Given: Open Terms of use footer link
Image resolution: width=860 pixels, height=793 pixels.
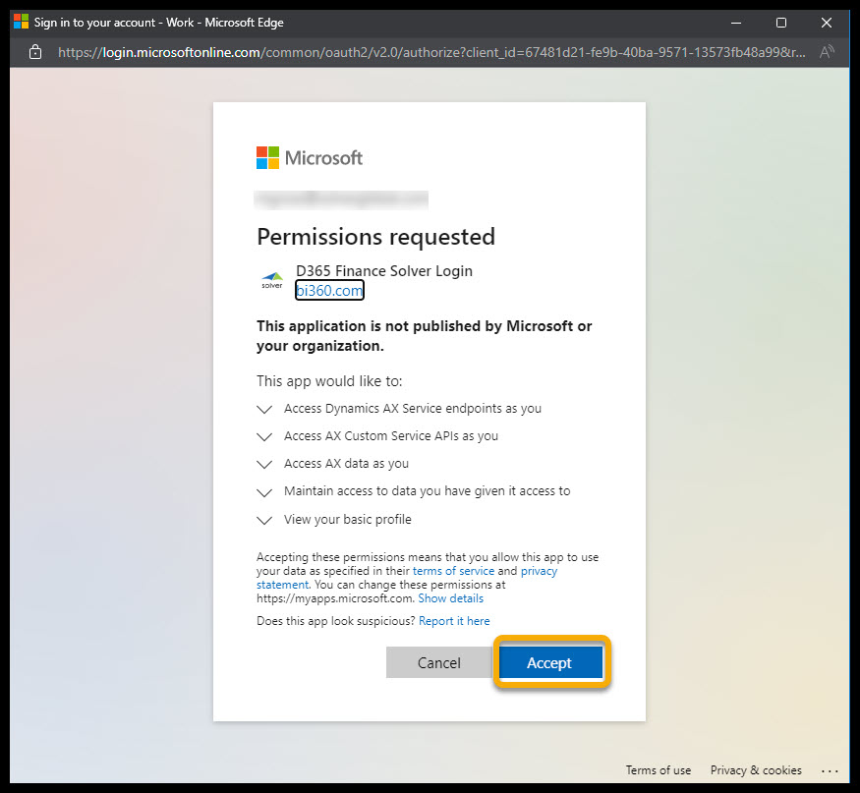Looking at the screenshot, I should [659, 770].
